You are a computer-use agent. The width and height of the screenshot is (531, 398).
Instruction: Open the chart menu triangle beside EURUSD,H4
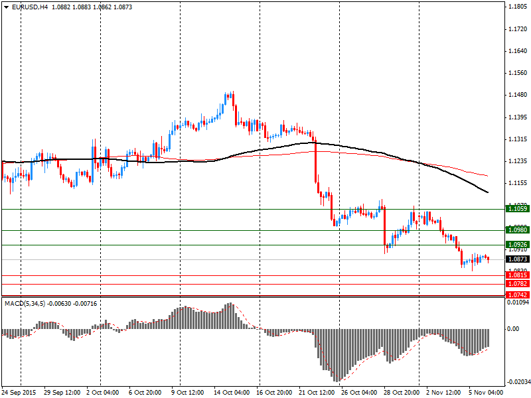point(7,7)
